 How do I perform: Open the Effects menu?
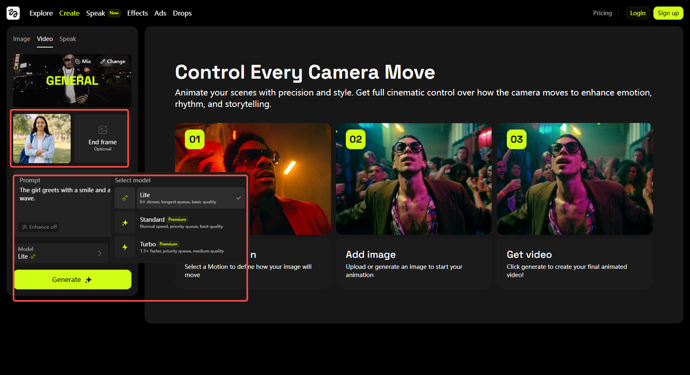(x=137, y=13)
